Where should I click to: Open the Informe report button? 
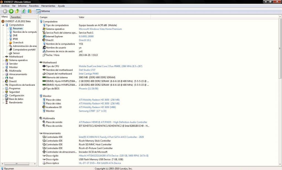point(43,11)
